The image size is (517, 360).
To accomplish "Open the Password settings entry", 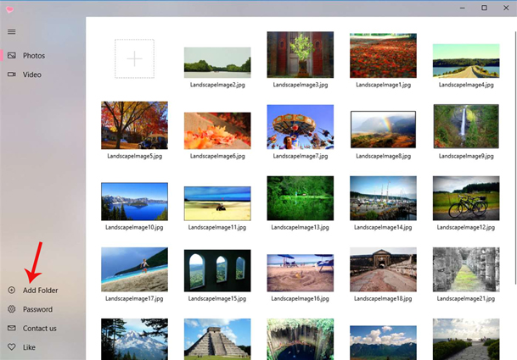I will (42, 309).
